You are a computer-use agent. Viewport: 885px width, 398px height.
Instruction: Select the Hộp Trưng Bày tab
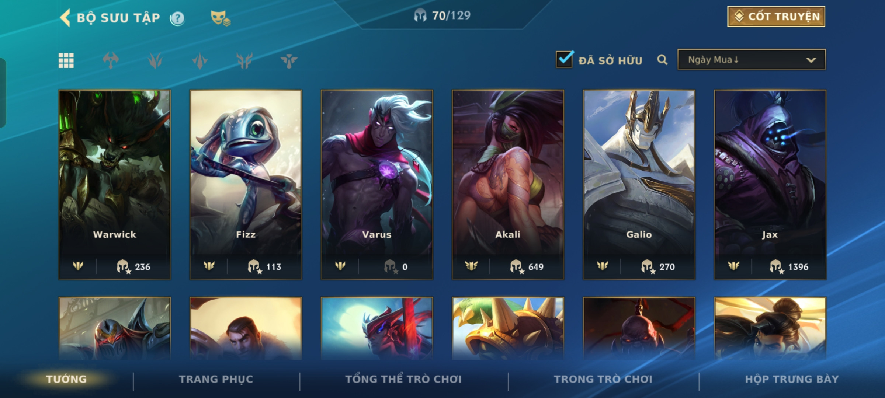[x=792, y=379]
